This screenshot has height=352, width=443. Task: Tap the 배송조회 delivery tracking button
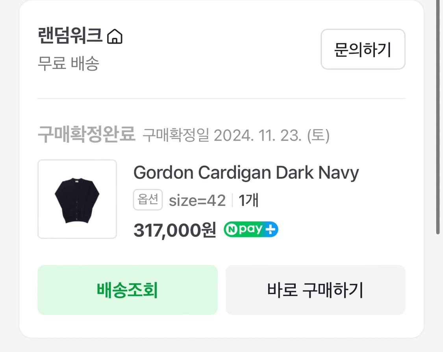click(127, 290)
